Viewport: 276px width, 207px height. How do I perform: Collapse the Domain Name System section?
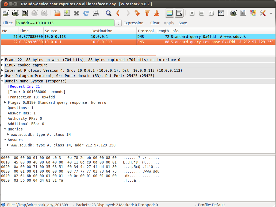tap(2, 81)
